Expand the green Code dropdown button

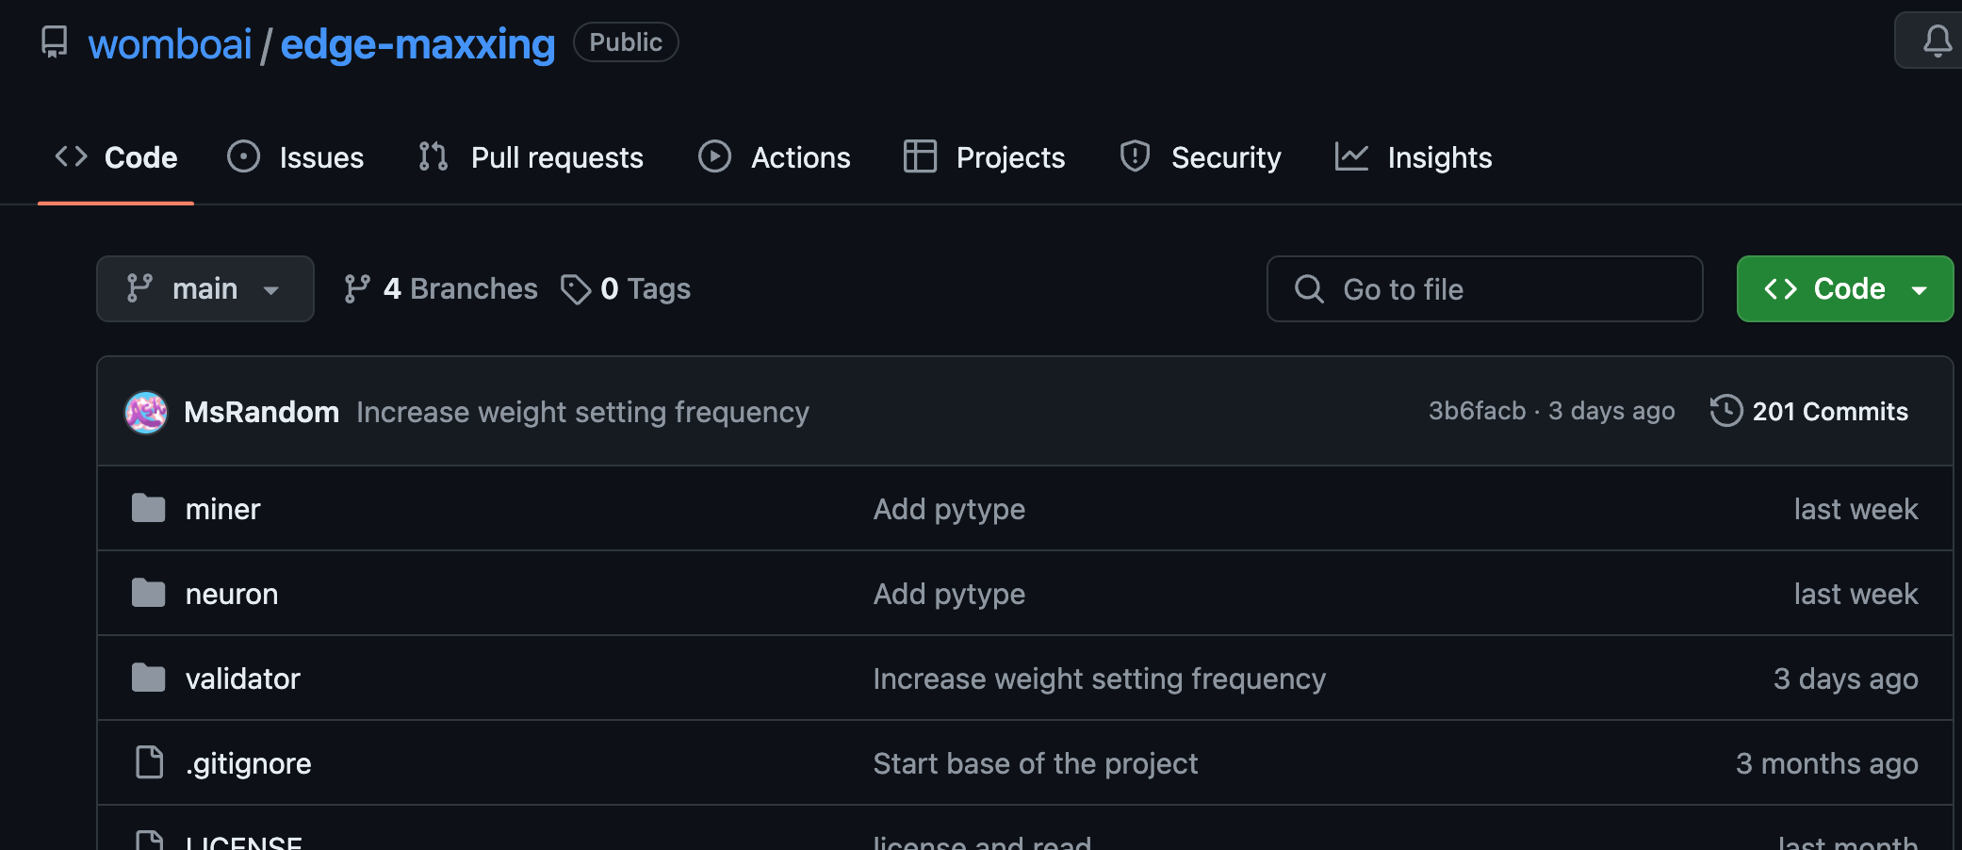tap(1844, 289)
